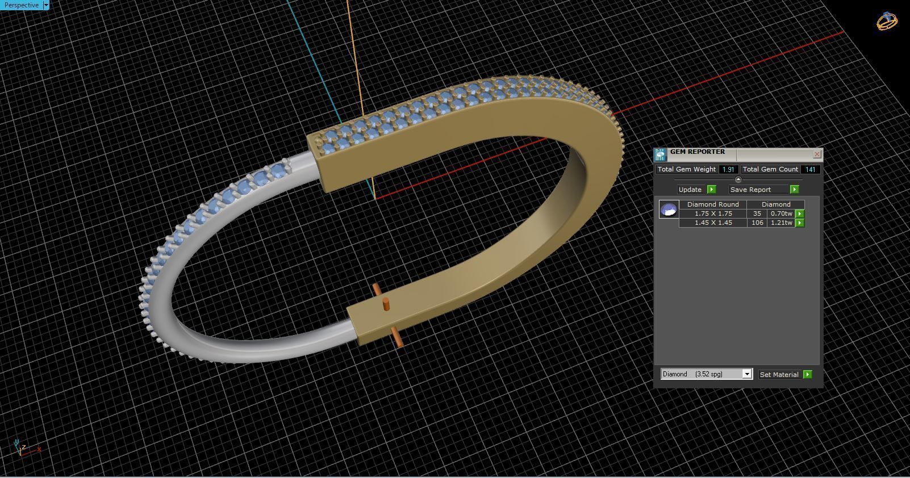Click the 1.21tw weight cell
Viewport: 910px width, 478px height.
(781, 223)
